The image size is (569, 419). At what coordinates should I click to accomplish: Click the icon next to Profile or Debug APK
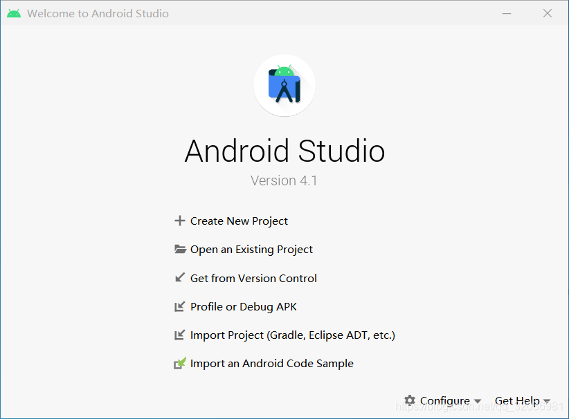pos(179,306)
